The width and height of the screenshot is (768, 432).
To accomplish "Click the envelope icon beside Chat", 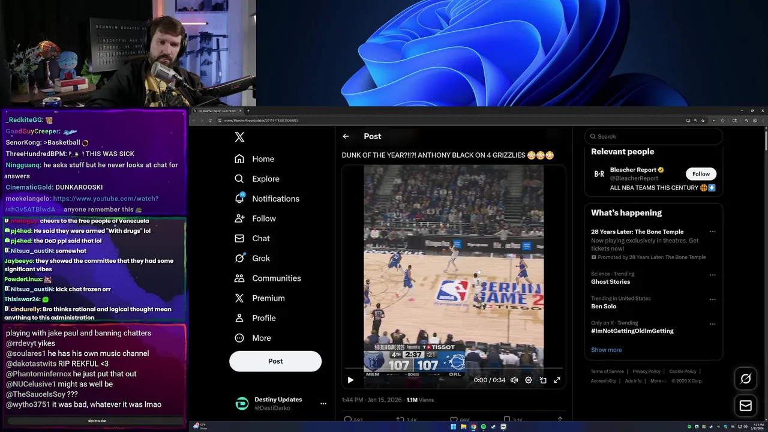I will (x=239, y=238).
